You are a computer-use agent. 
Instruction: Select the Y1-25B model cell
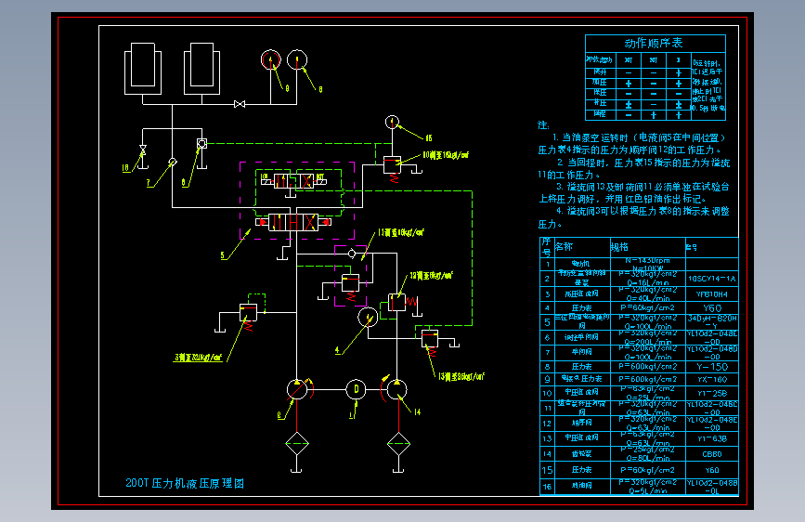(x=711, y=394)
